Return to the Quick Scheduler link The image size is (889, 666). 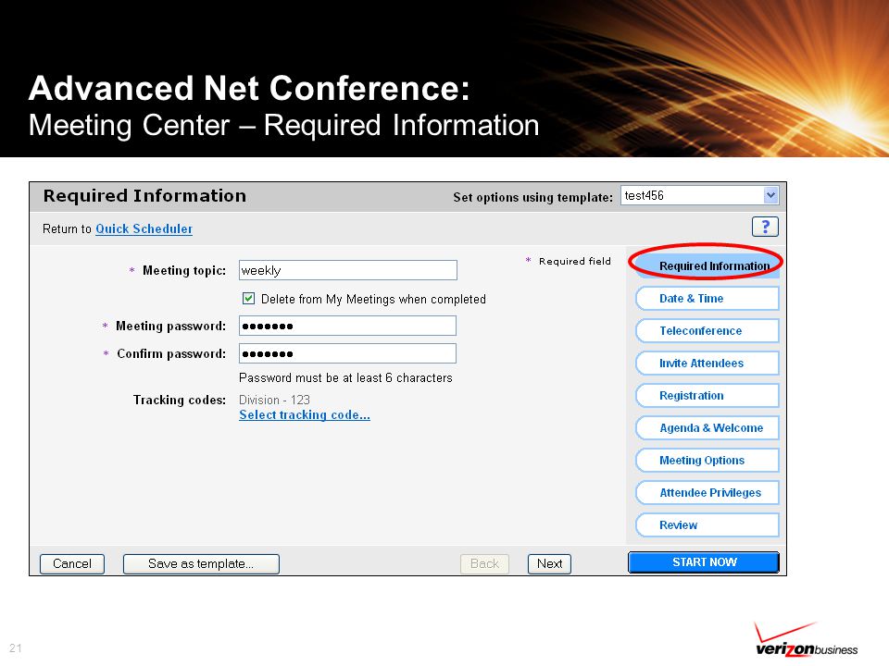(x=144, y=228)
